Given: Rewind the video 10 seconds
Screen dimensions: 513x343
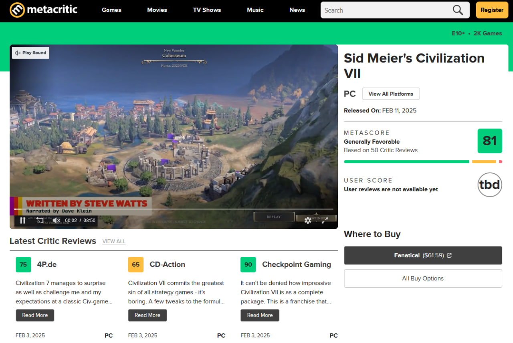Looking at the screenshot, I should click(40, 220).
